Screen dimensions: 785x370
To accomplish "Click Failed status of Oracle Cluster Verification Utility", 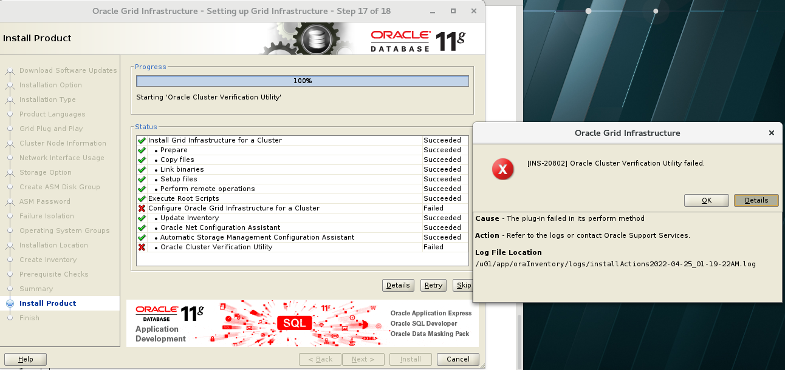I will [x=434, y=247].
